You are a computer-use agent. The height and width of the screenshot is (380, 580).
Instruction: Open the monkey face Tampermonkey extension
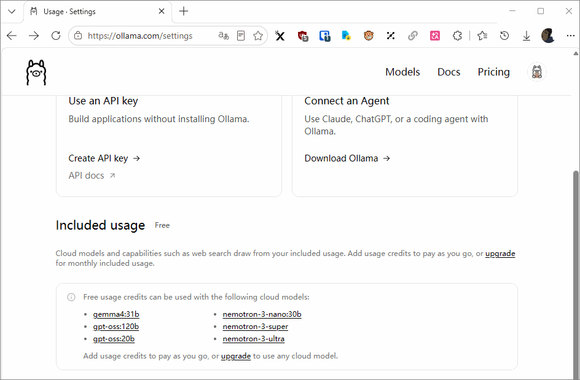click(x=369, y=36)
